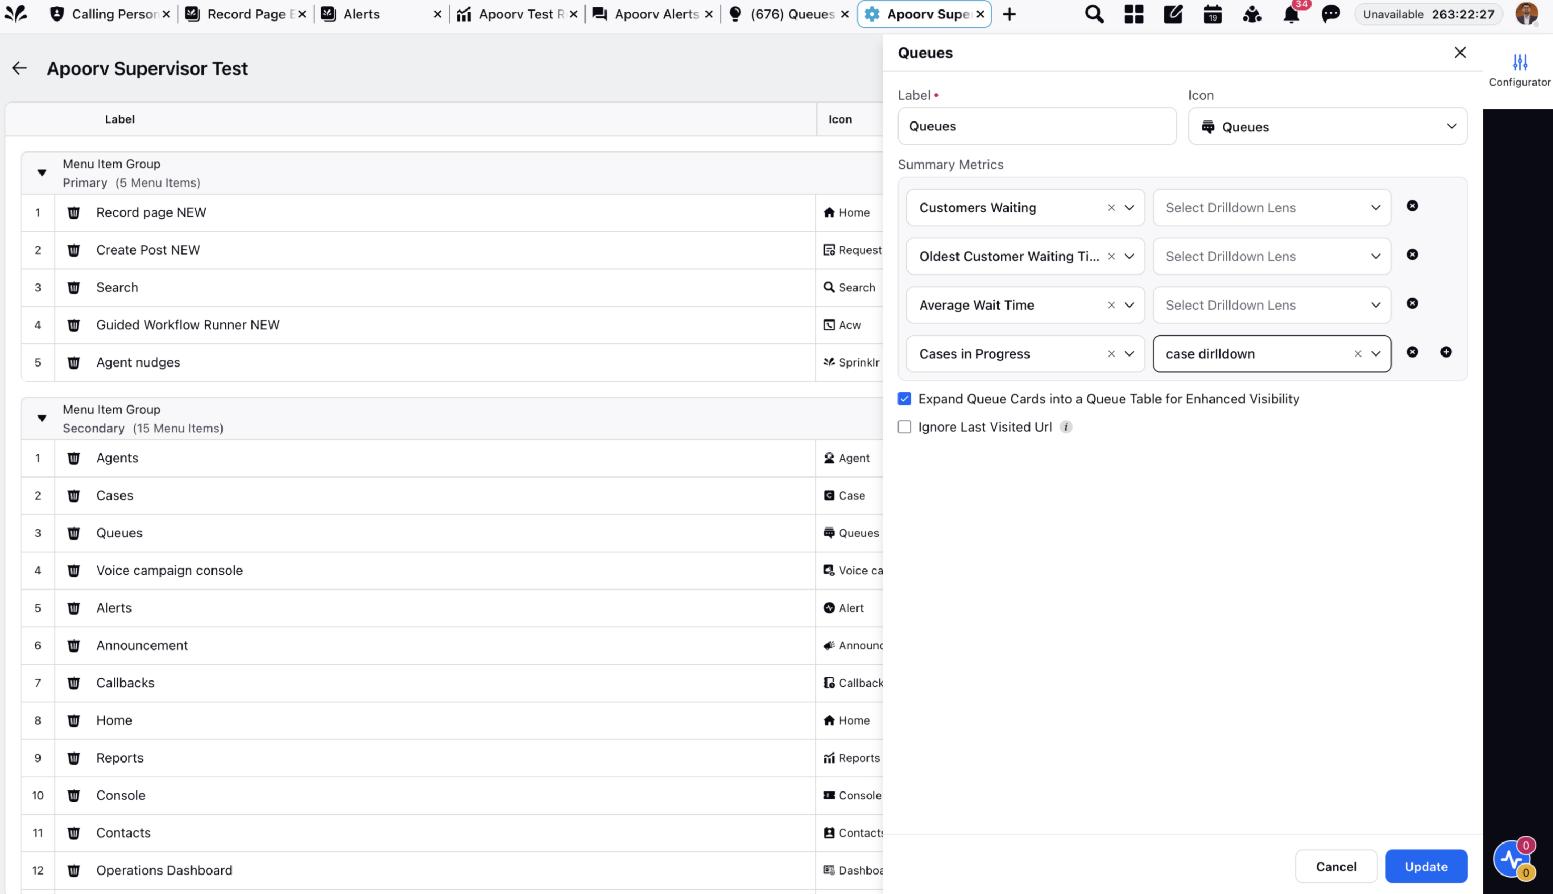Delete the Guided Workflow Runner NEW item
Viewport: 1553px width, 894px height.
(74, 325)
